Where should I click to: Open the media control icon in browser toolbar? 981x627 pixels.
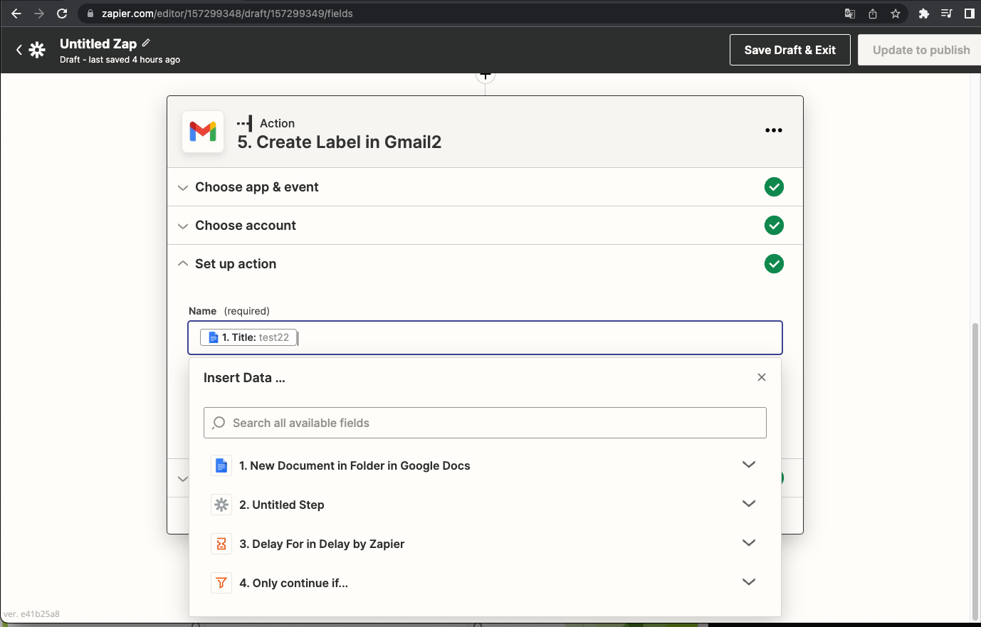(x=947, y=14)
